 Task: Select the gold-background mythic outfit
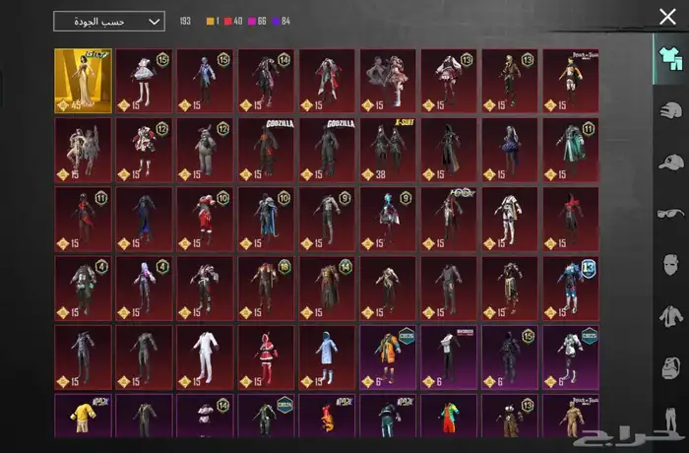tap(83, 81)
